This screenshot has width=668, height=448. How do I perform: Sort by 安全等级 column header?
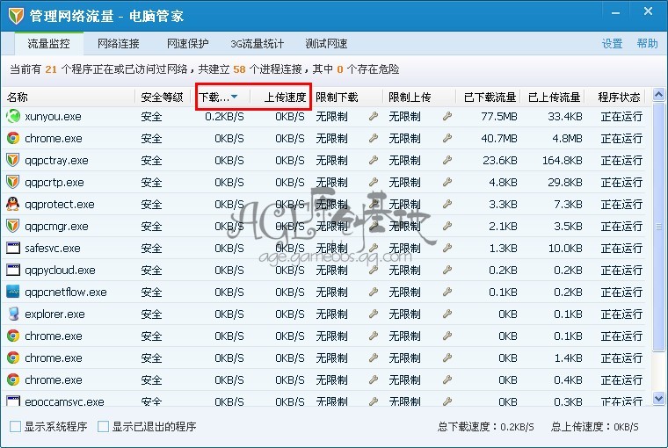(162, 98)
